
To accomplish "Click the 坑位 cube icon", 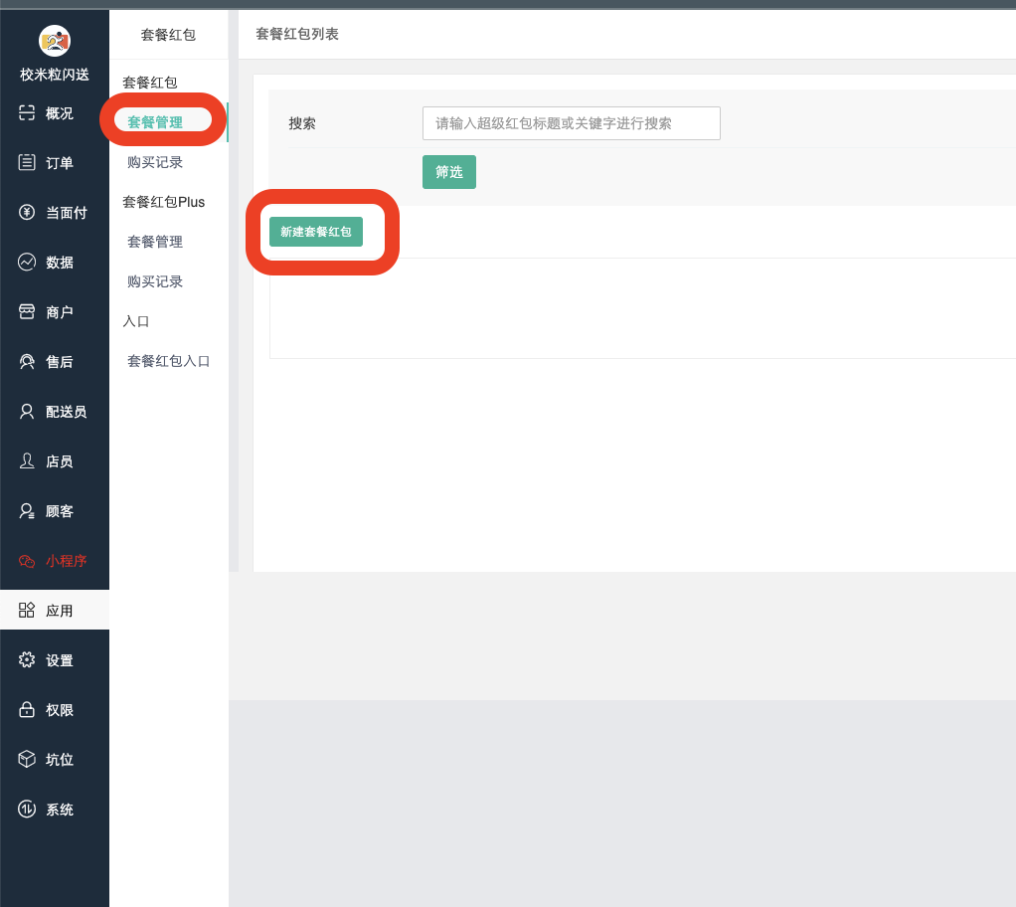I will click(27, 759).
